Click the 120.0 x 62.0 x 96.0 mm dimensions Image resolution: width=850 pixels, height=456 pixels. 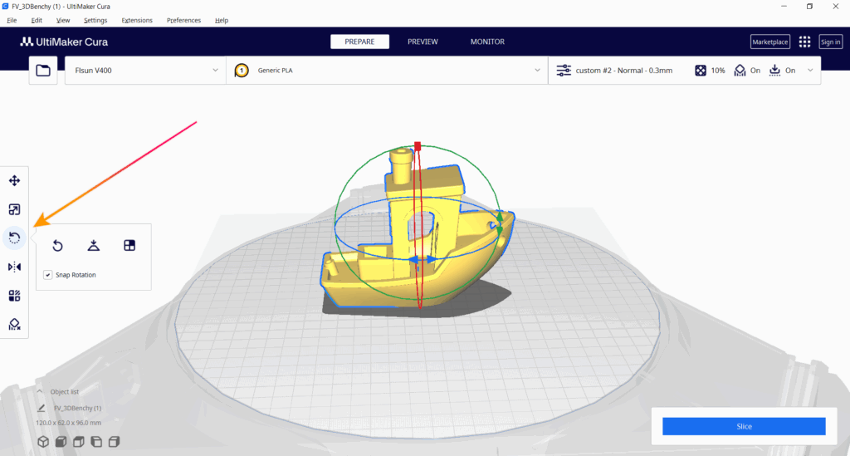(x=68, y=423)
